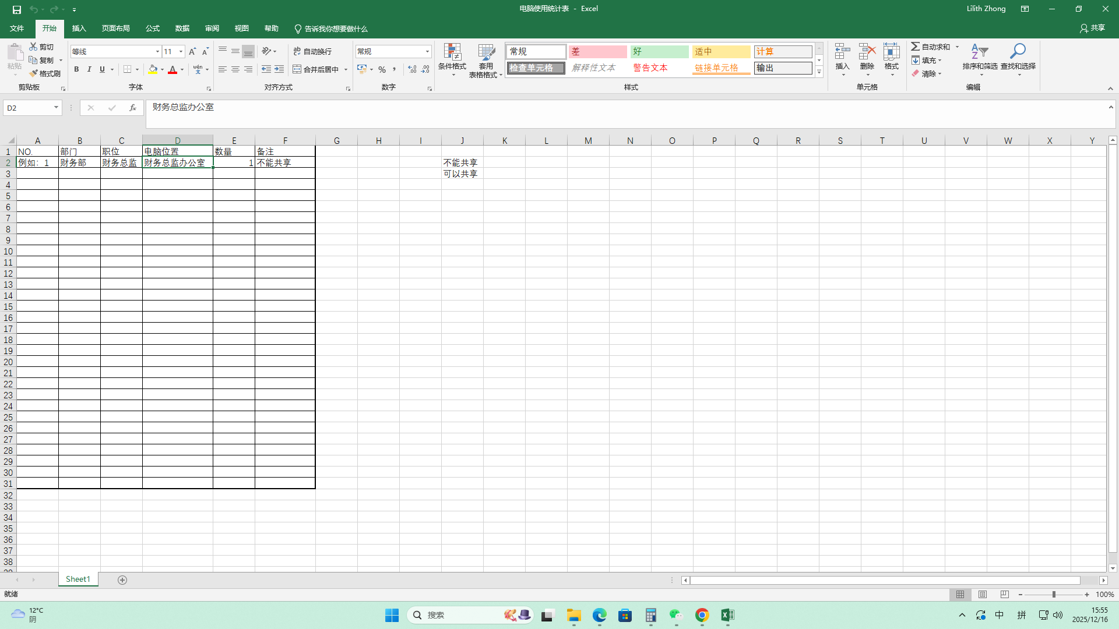Expand the font name dropdown
The image size is (1119, 629).
(x=157, y=52)
